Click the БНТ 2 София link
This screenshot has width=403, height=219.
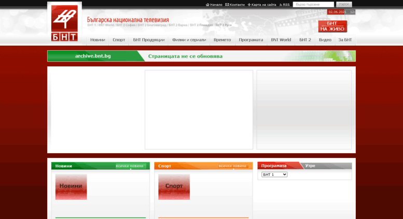(126, 25)
